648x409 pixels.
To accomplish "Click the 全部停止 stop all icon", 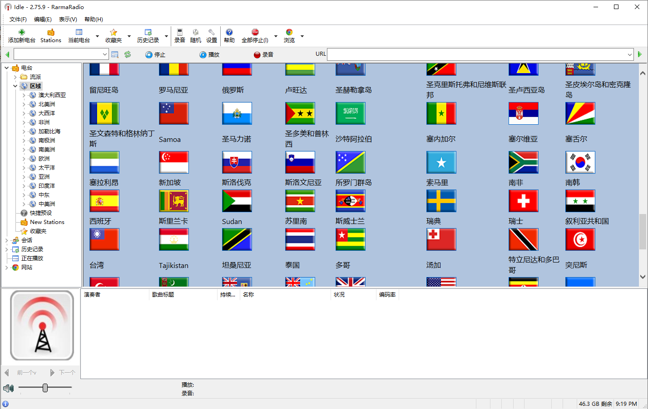I will point(255,33).
